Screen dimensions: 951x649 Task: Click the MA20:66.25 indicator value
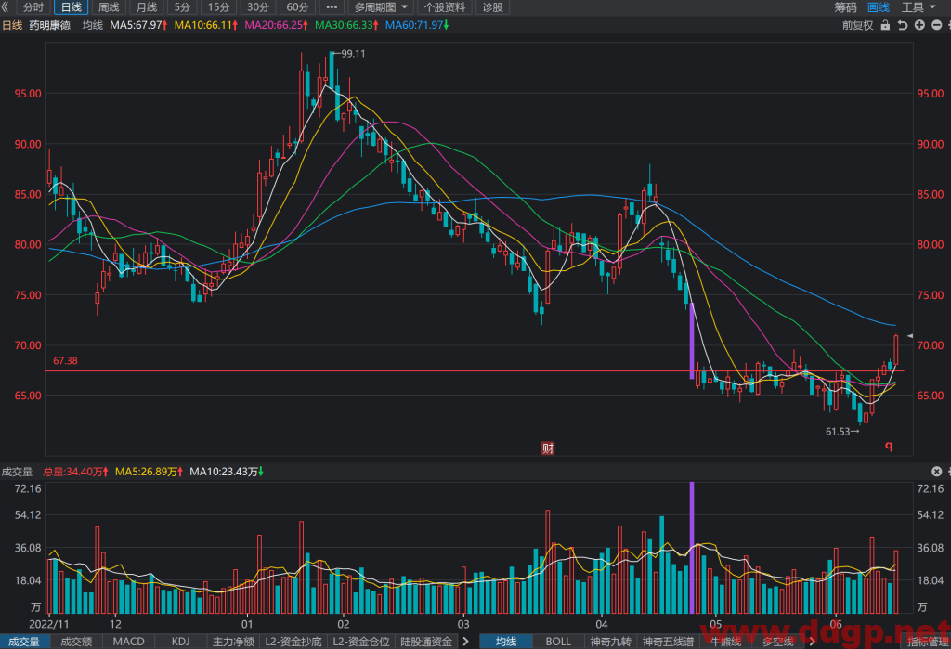(277, 25)
